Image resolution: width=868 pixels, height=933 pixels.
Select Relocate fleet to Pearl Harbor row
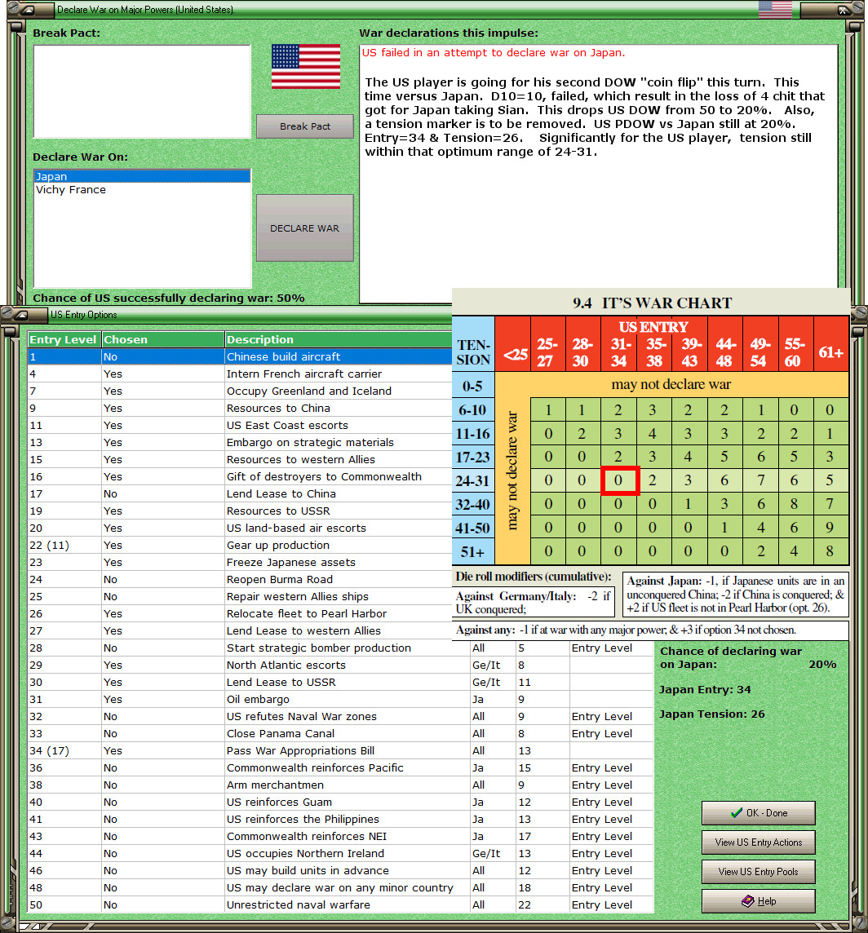pos(239,613)
